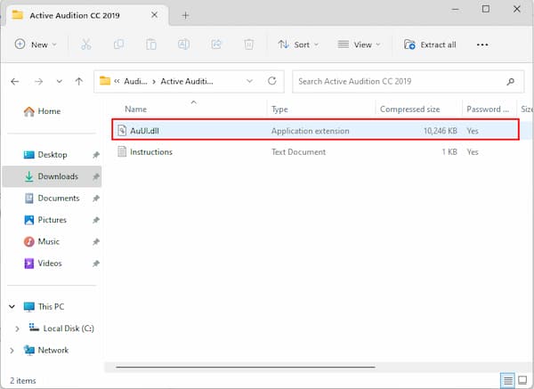Sort by Compressed size column header
Viewport: 534px width, 389px height.
(x=409, y=109)
